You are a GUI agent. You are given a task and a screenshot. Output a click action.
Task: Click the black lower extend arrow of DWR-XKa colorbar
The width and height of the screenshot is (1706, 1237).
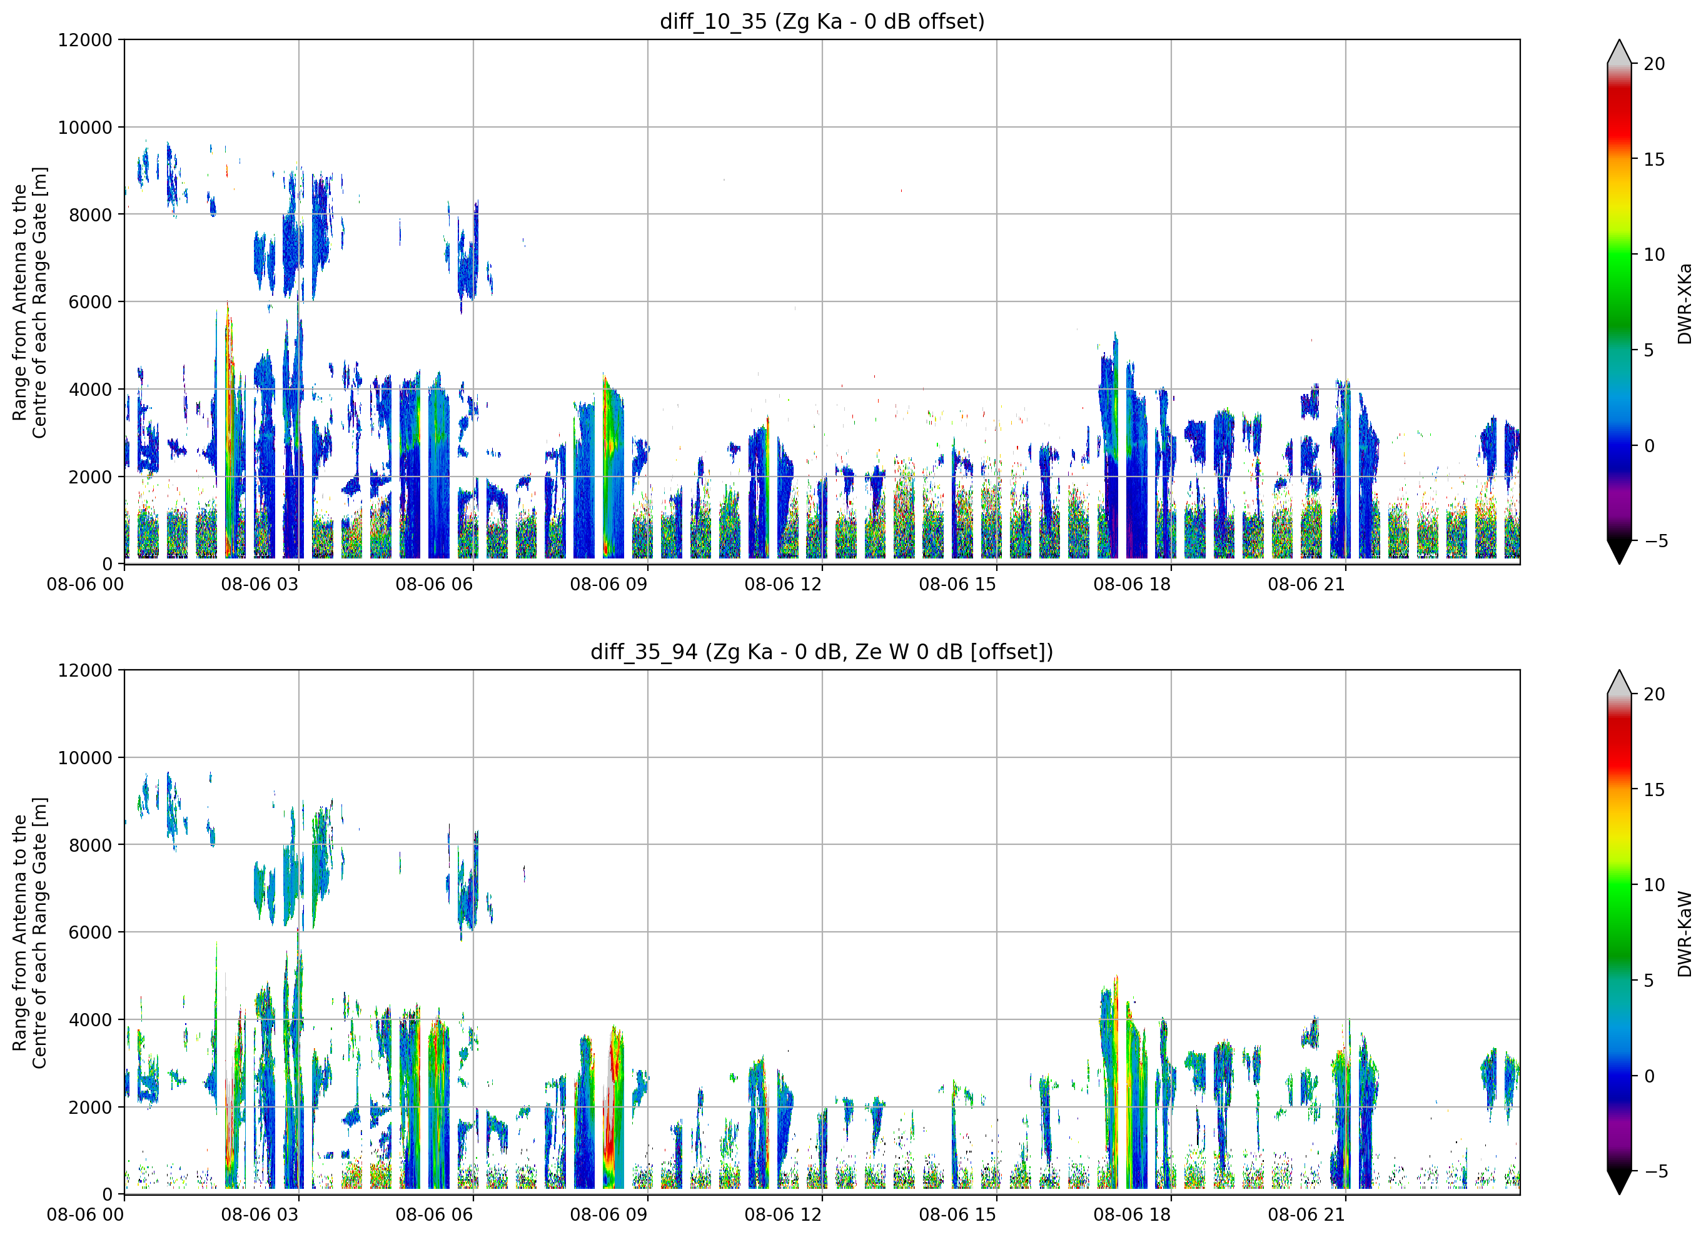(1620, 552)
